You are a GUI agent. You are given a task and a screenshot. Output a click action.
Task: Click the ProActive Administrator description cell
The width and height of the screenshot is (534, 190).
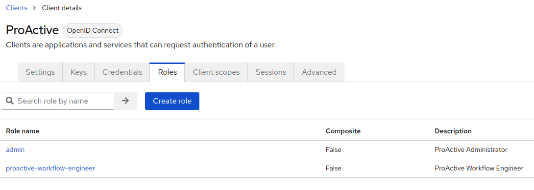tap(471, 149)
